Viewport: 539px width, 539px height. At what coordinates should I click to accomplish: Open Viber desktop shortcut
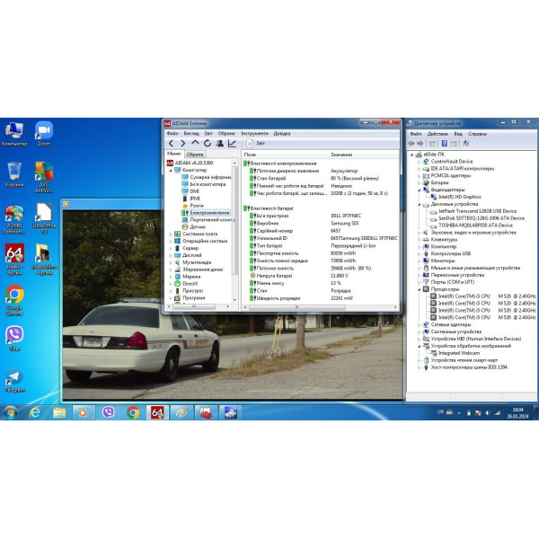14,339
